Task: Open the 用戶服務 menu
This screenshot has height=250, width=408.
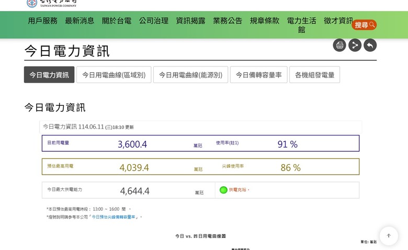Action: (x=43, y=21)
